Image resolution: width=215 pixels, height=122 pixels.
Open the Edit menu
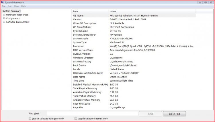(9, 6)
